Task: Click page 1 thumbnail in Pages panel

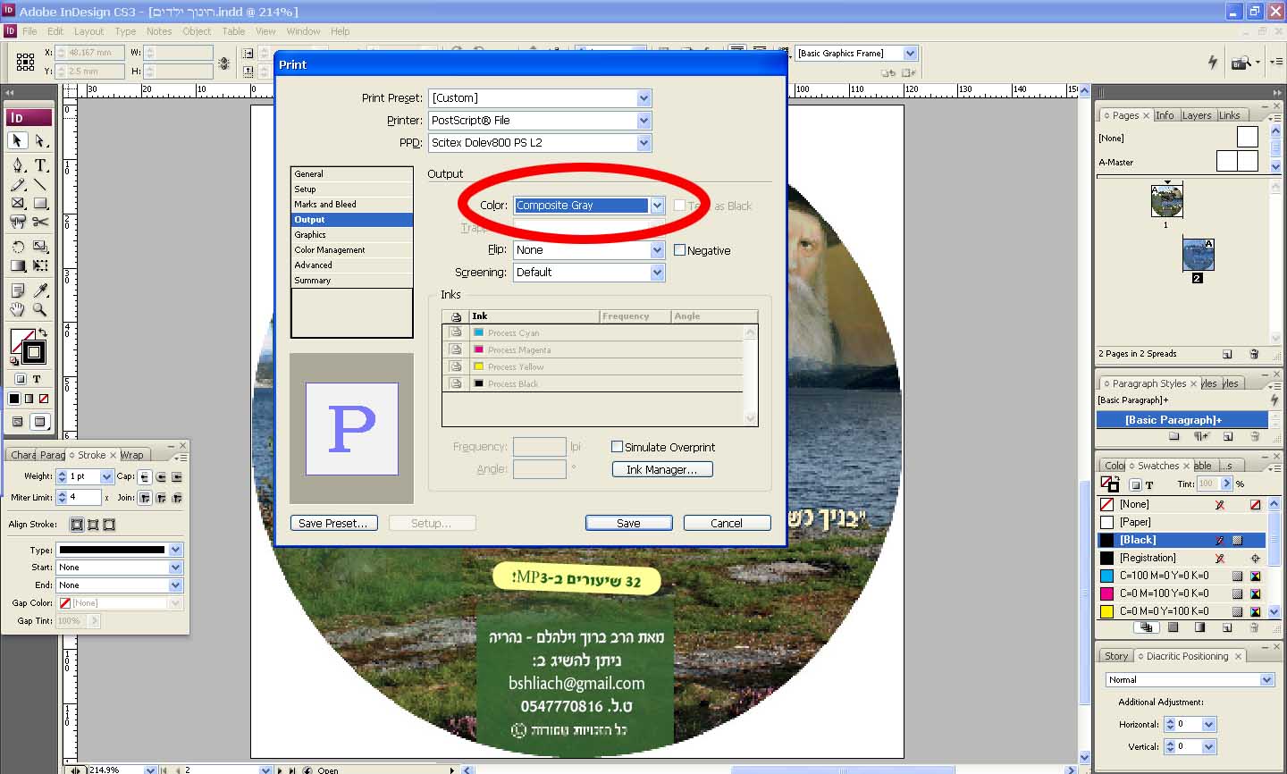Action: [x=1166, y=201]
